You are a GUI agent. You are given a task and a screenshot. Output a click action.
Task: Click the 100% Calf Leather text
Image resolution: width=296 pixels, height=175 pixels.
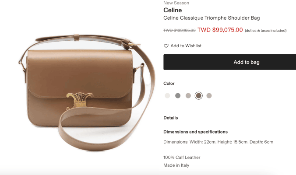tap(182, 157)
